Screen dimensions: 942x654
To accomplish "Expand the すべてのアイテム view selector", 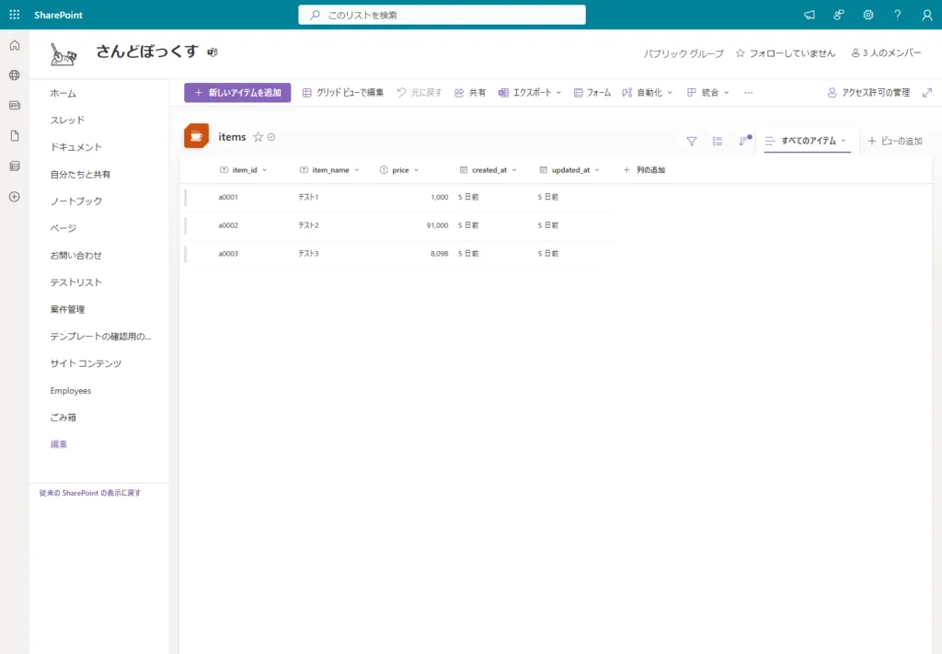I will click(807, 141).
